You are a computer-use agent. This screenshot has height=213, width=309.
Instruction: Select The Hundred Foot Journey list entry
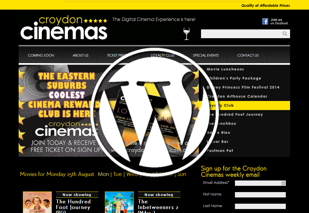tap(244, 115)
